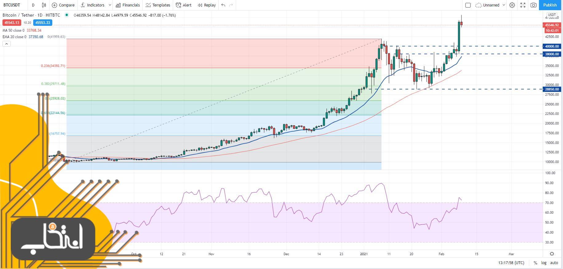The width and height of the screenshot is (563, 269).
Task: Collapse the indicator legend chevron
Action: [6, 44]
